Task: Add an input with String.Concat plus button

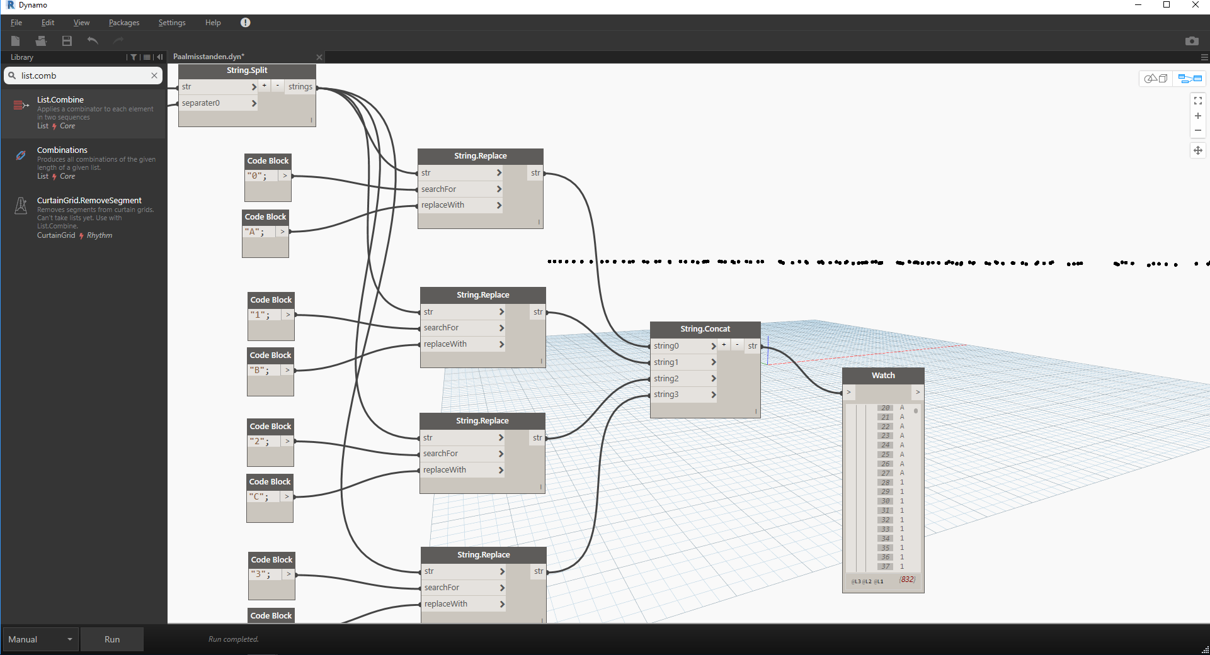Action: [724, 345]
